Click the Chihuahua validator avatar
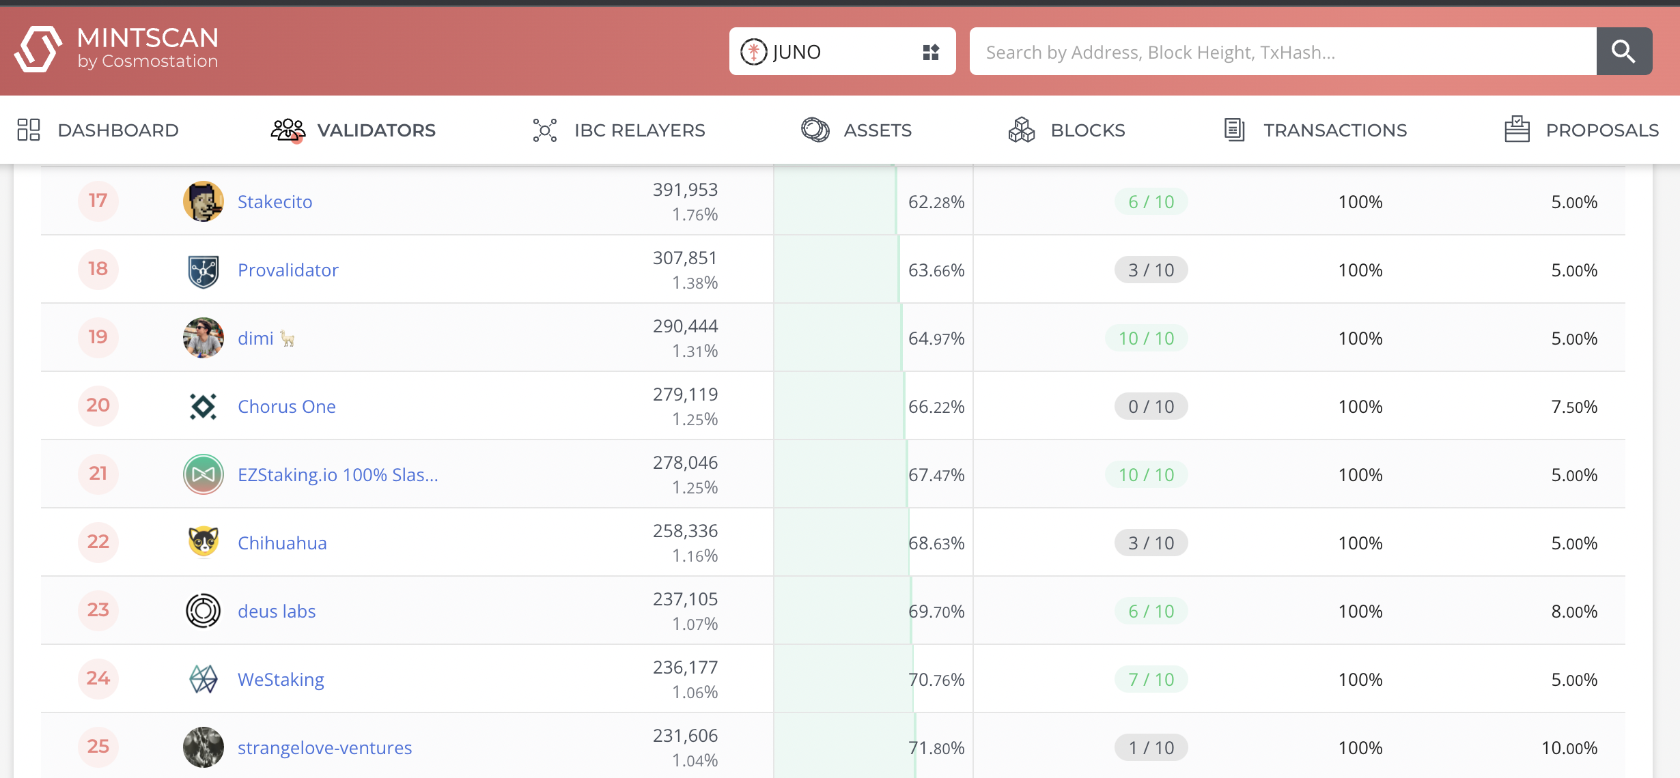Image resolution: width=1680 pixels, height=778 pixels. click(x=204, y=543)
